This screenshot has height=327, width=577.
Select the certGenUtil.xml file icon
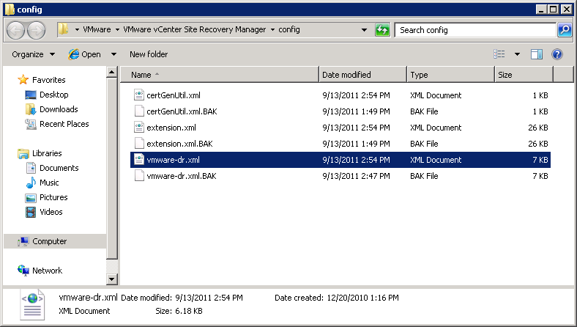tap(141, 95)
